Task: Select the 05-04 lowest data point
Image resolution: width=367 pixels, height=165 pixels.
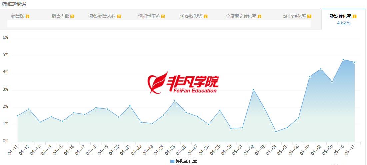Action: 276,132
